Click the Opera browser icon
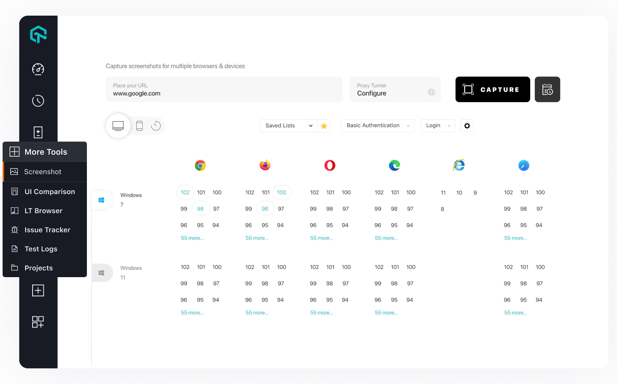 (x=330, y=166)
